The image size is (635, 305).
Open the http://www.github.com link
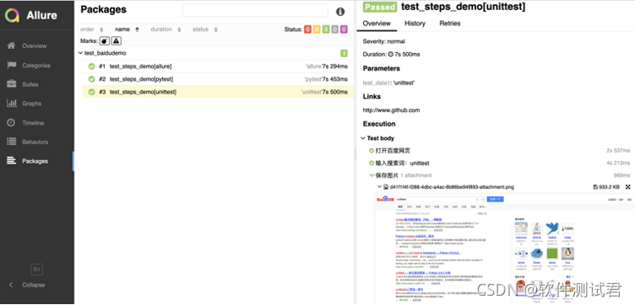(391, 110)
